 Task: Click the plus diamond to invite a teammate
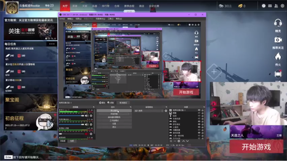point(214,72)
